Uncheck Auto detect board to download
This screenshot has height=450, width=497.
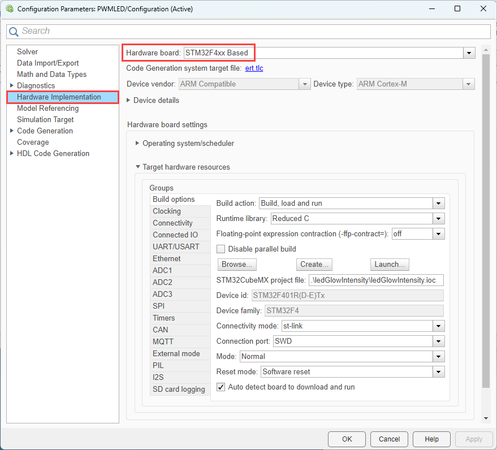click(221, 387)
